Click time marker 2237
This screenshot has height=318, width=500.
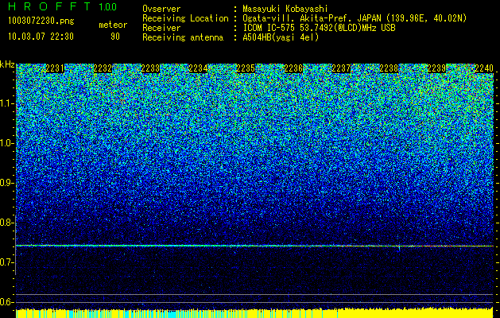pyautogui.click(x=341, y=68)
